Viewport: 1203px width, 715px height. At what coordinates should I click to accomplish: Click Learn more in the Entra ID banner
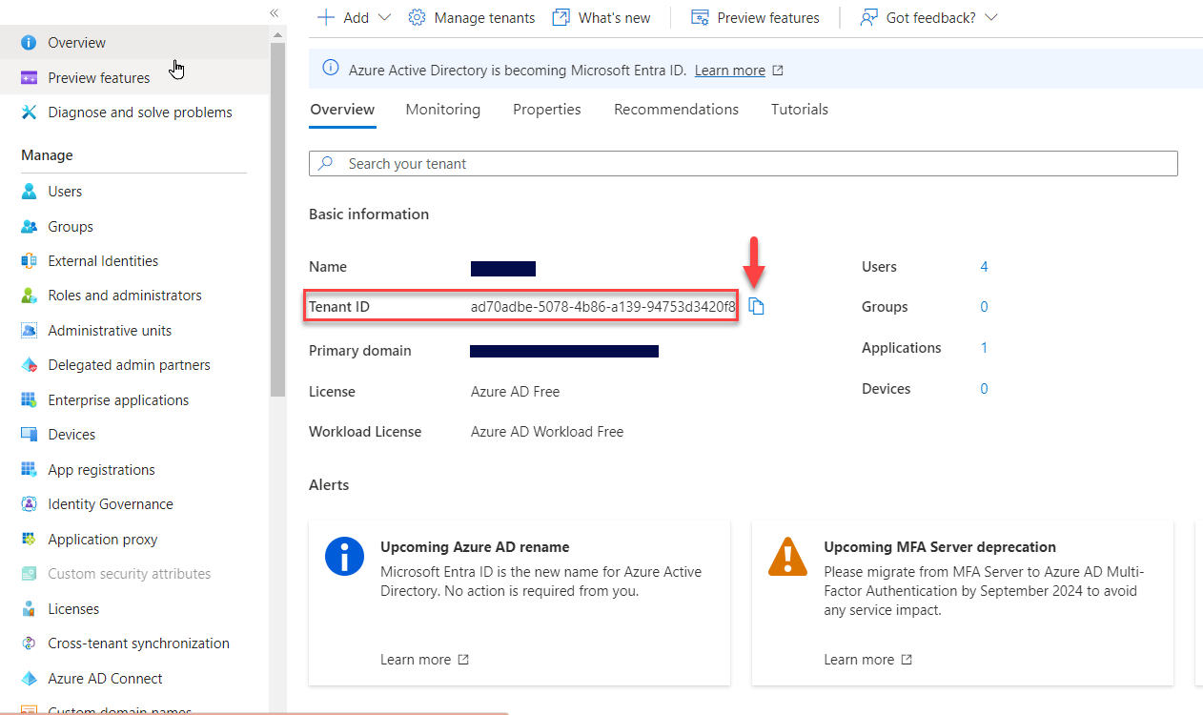tap(730, 71)
